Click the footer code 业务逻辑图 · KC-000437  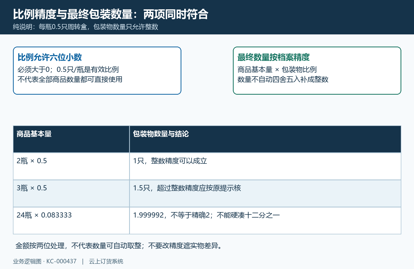tap(45, 261)
